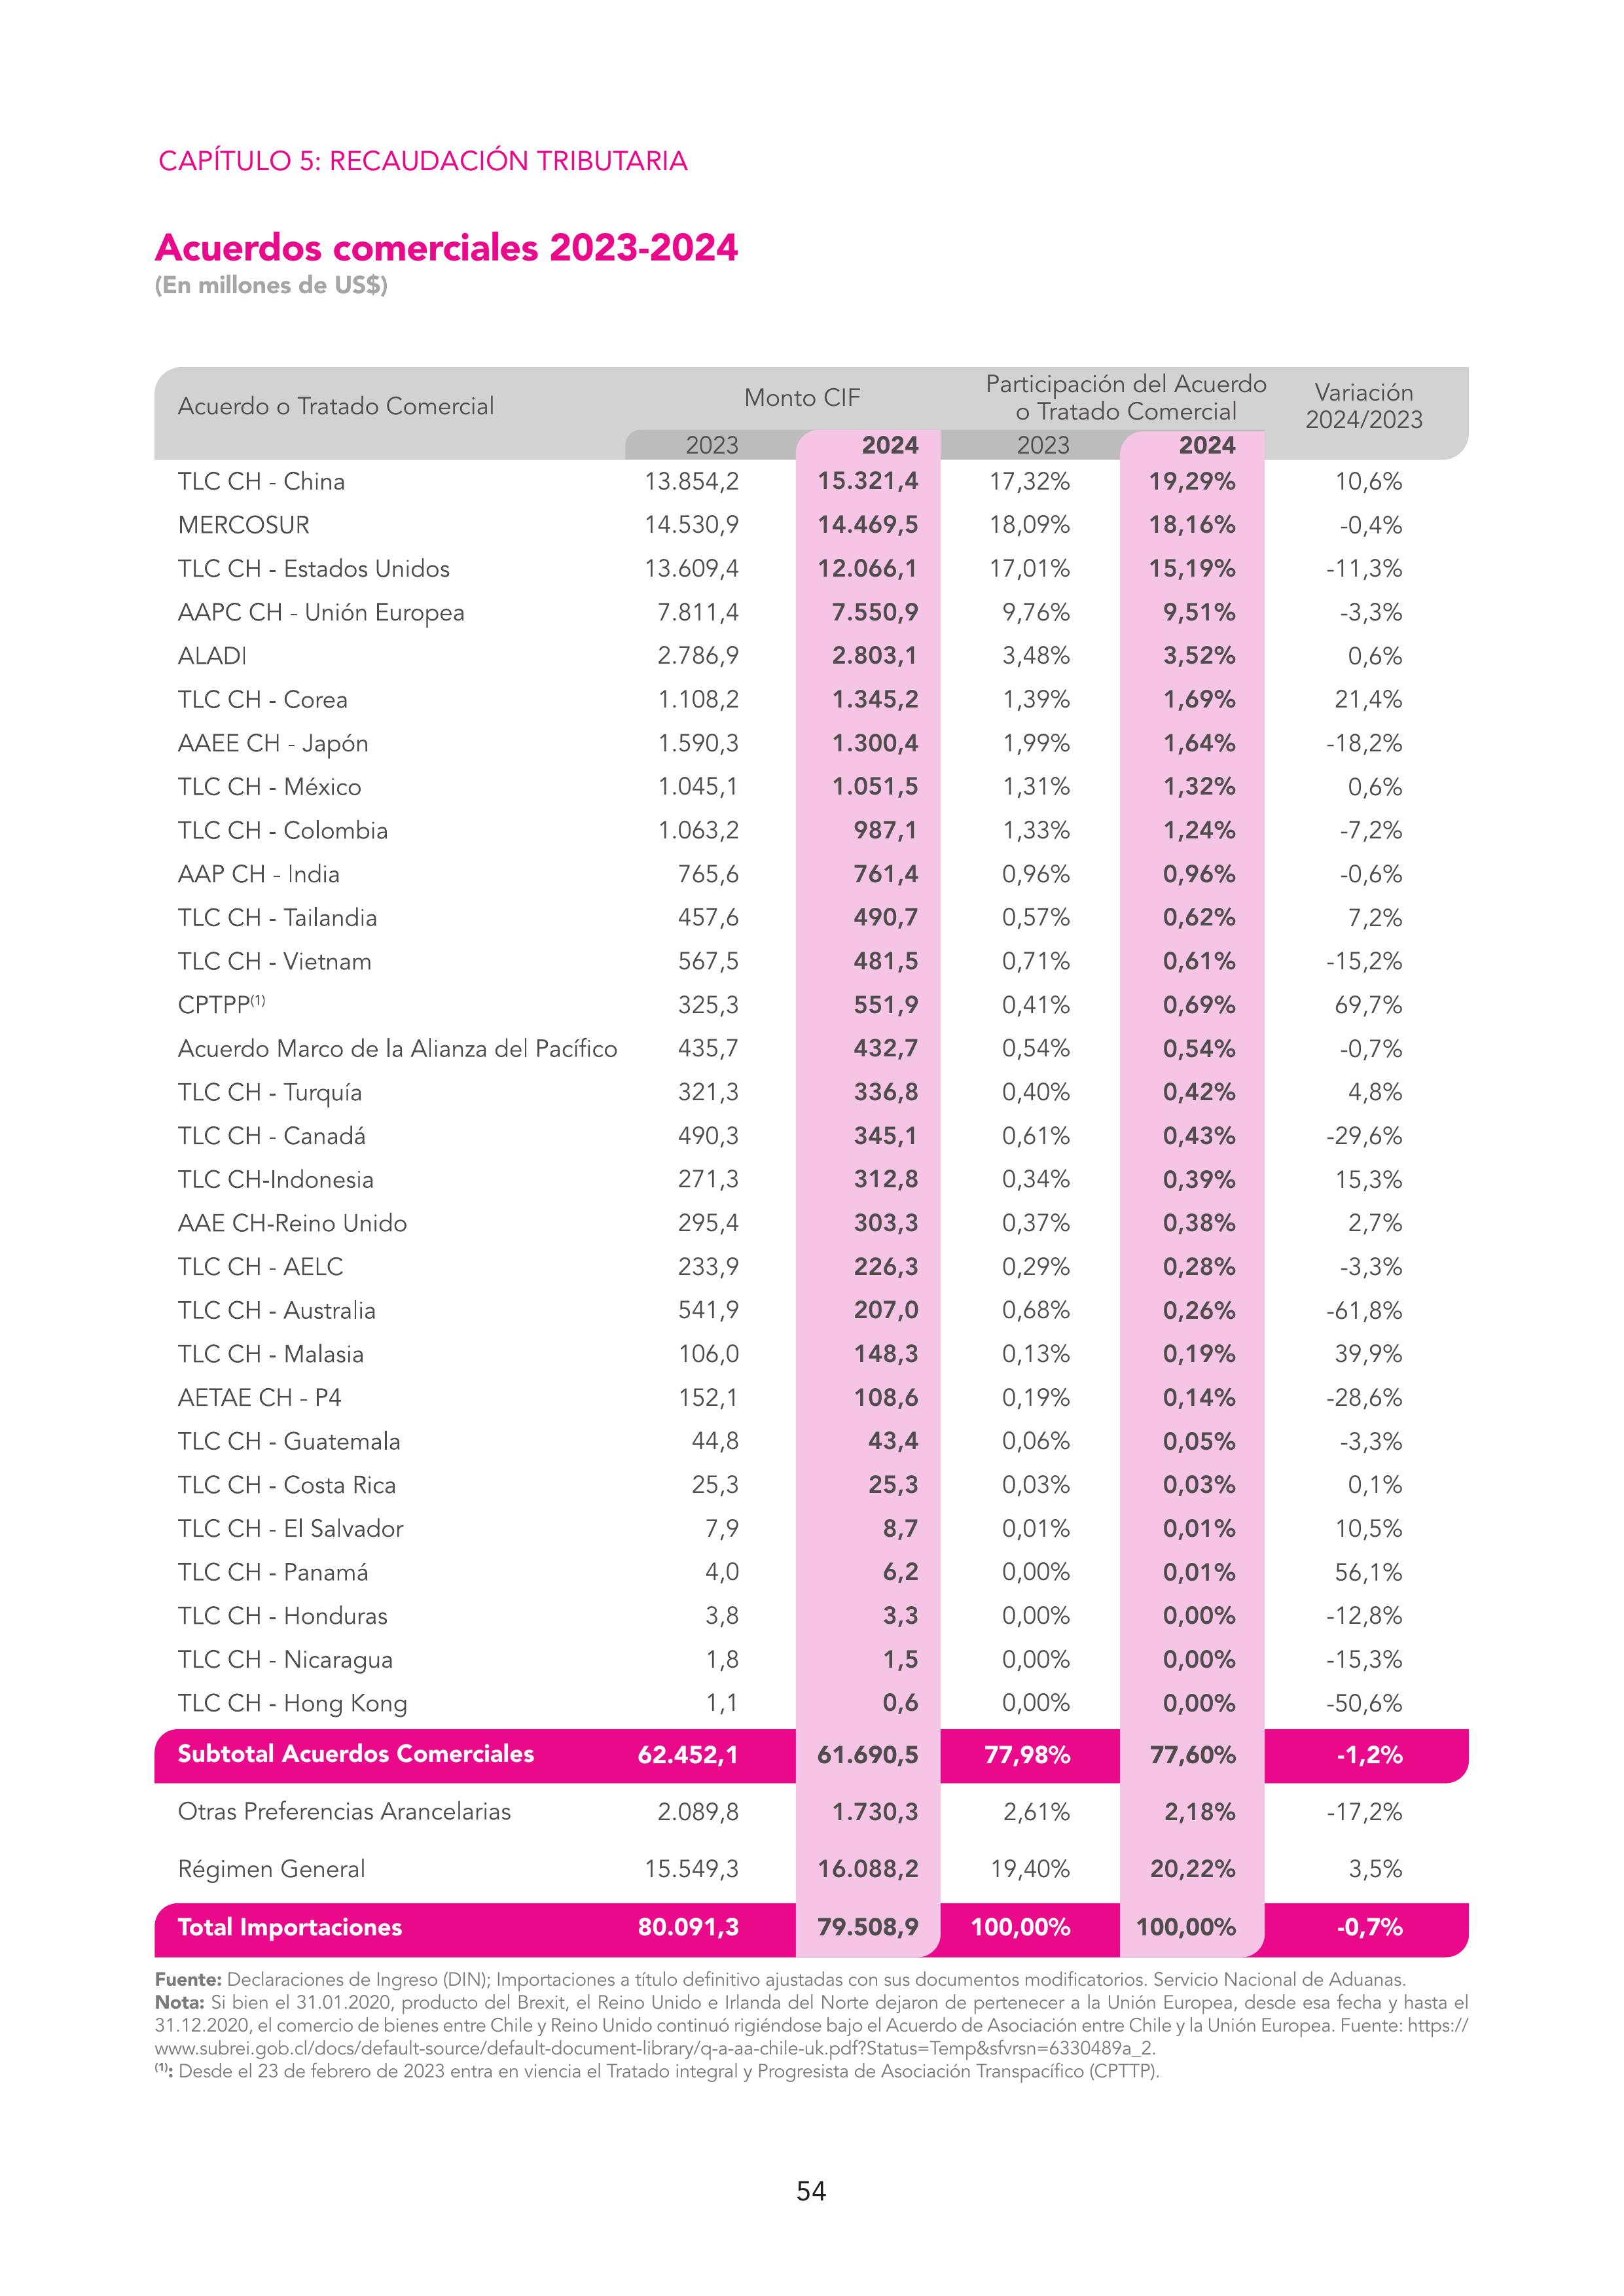
Task: Click the 'TLC CH - China' row label
Action: (261, 482)
